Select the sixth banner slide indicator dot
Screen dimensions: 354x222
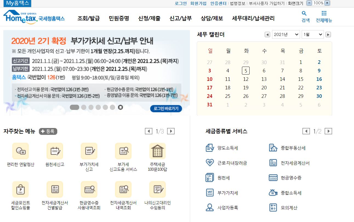pos(112,107)
